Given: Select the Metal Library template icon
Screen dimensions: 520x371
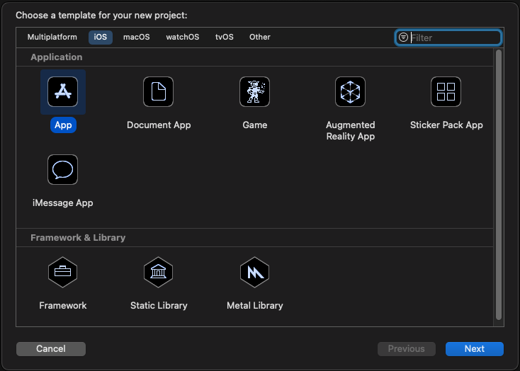Looking at the screenshot, I should pyautogui.click(x=254, y=272).
